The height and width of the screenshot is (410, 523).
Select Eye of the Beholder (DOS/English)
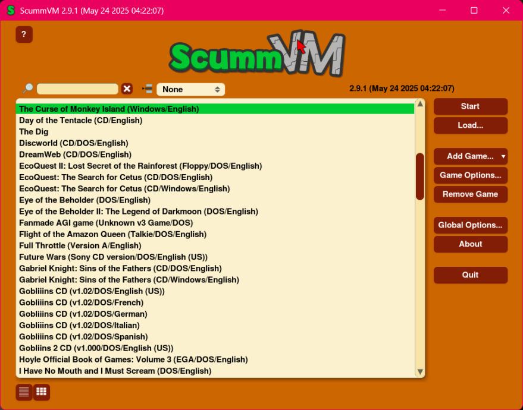[x=215, y=200]
